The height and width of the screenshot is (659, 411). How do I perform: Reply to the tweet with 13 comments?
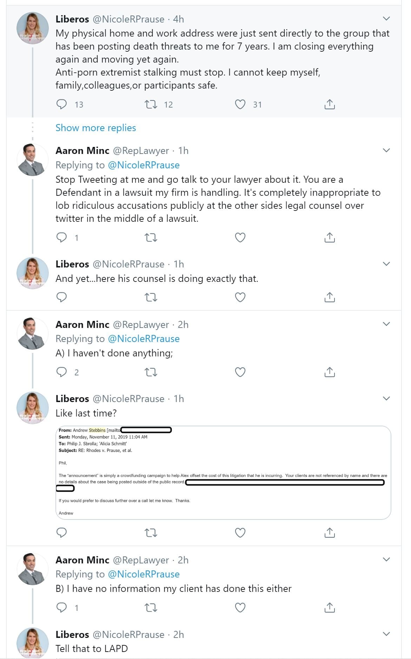[62, 104]
